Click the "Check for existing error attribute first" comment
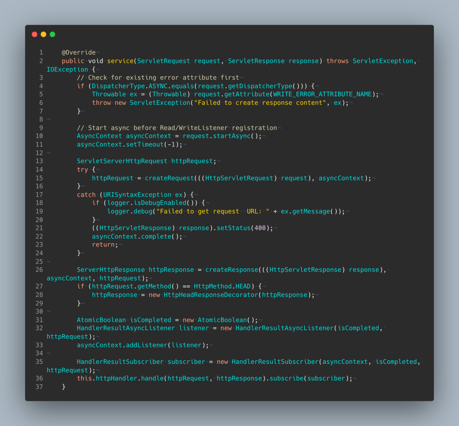The width and height of the screenshot is (459, 426). pos(158,78)
